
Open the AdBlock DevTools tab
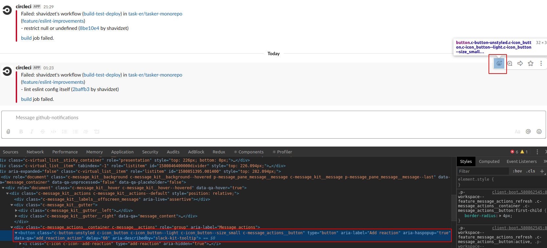196,152
